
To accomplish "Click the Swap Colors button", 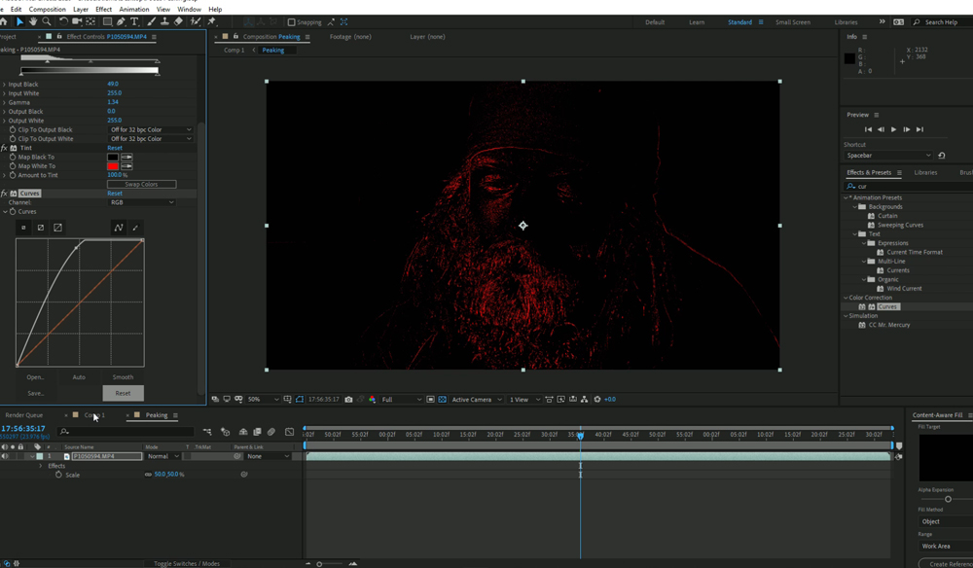I will [141, 184].
